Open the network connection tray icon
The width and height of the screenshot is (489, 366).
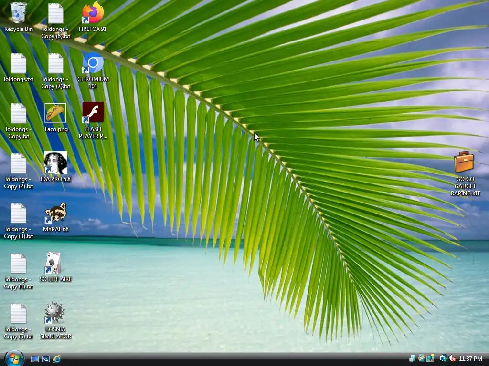pos(443,358)
